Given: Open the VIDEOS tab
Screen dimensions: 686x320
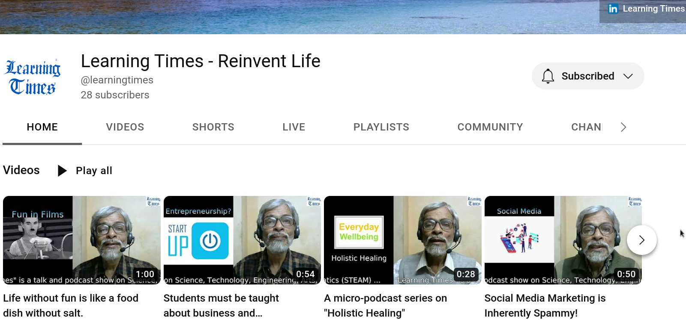Looking at the screenshot, I should (125, 127).
